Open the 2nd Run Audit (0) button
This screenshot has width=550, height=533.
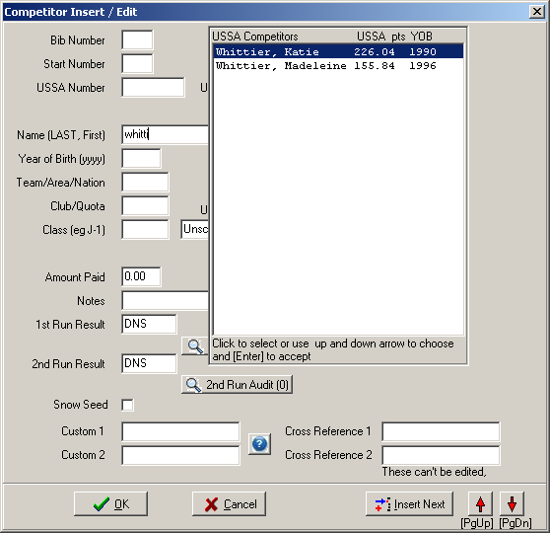[237, 384]
